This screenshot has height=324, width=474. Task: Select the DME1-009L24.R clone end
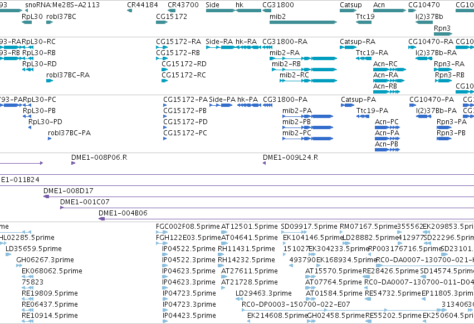(264, 163)
